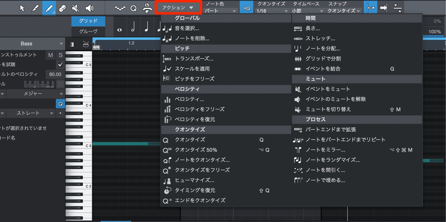The width and height of the screenshot is (446, 222).
Task: Click the ベロシティを復元 icon
Action: point(167,119)
